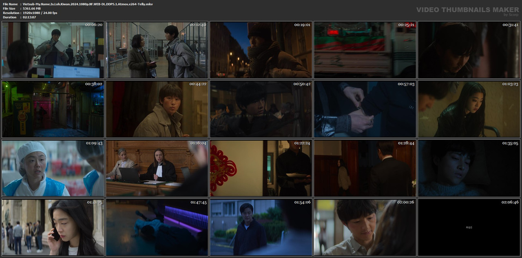This screenshot has height=258, width=522.
Task: Select the thumbnail at 00:12:40
Action: [157, 50]
